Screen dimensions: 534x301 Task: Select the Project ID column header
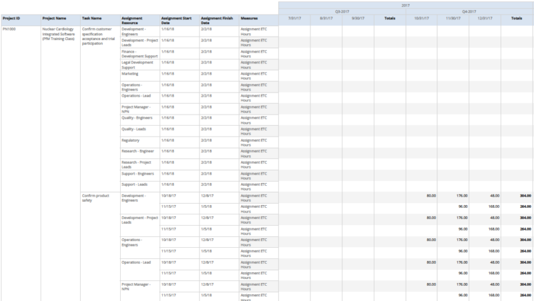(x=21, y=21)
